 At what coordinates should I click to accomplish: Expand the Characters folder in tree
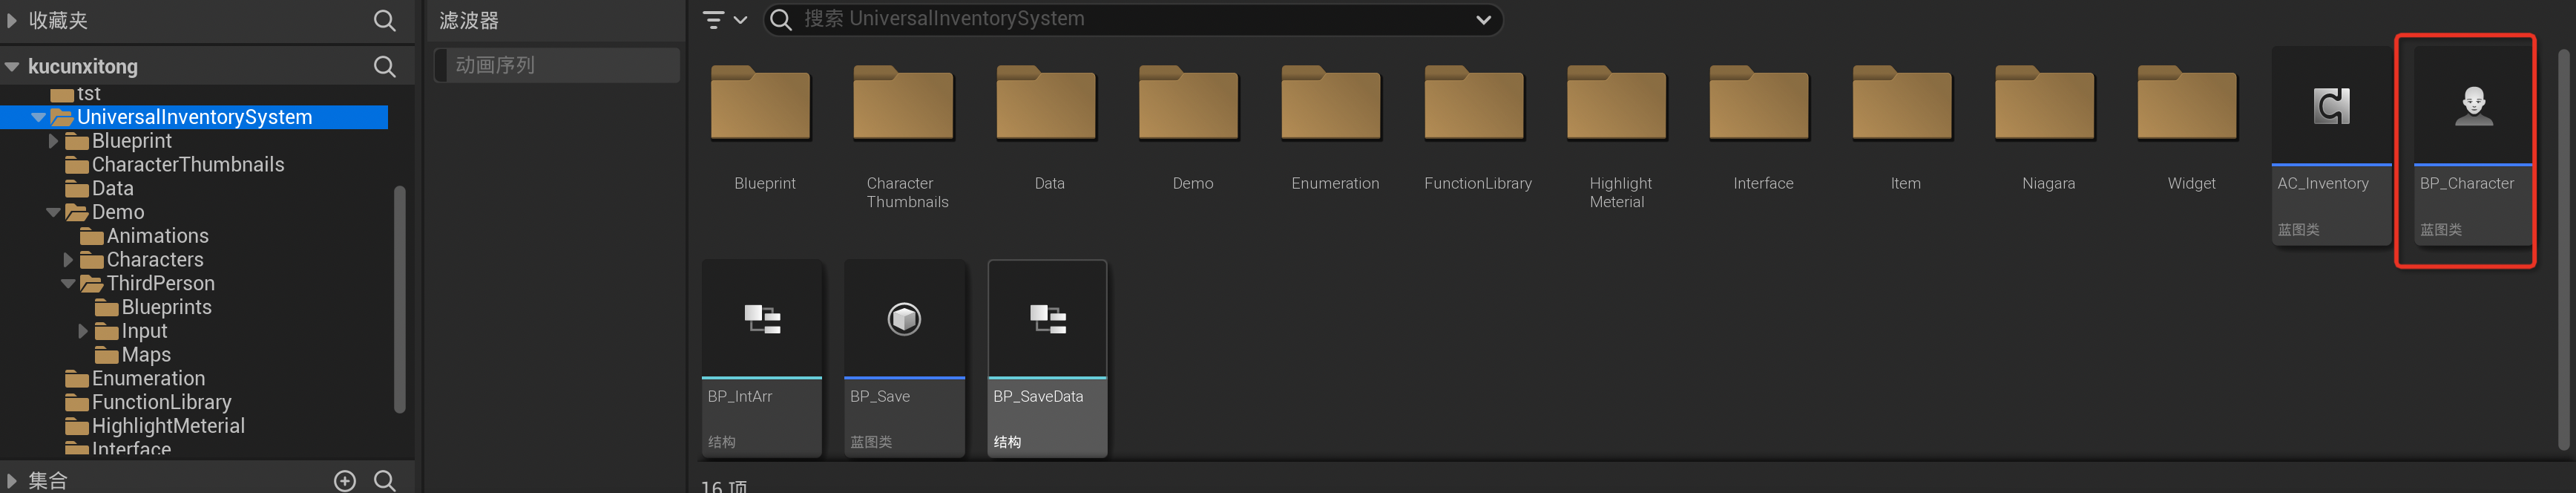(68, 260)
